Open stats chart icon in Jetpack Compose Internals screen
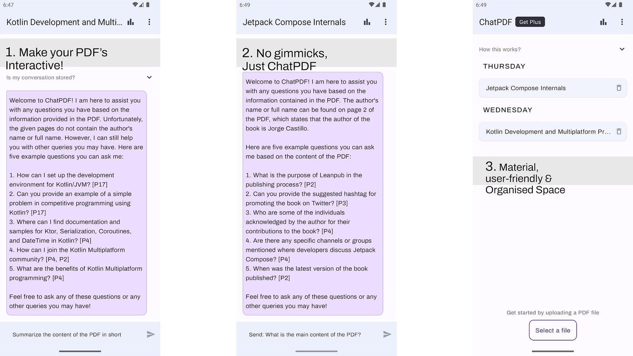 coord(367,22)
